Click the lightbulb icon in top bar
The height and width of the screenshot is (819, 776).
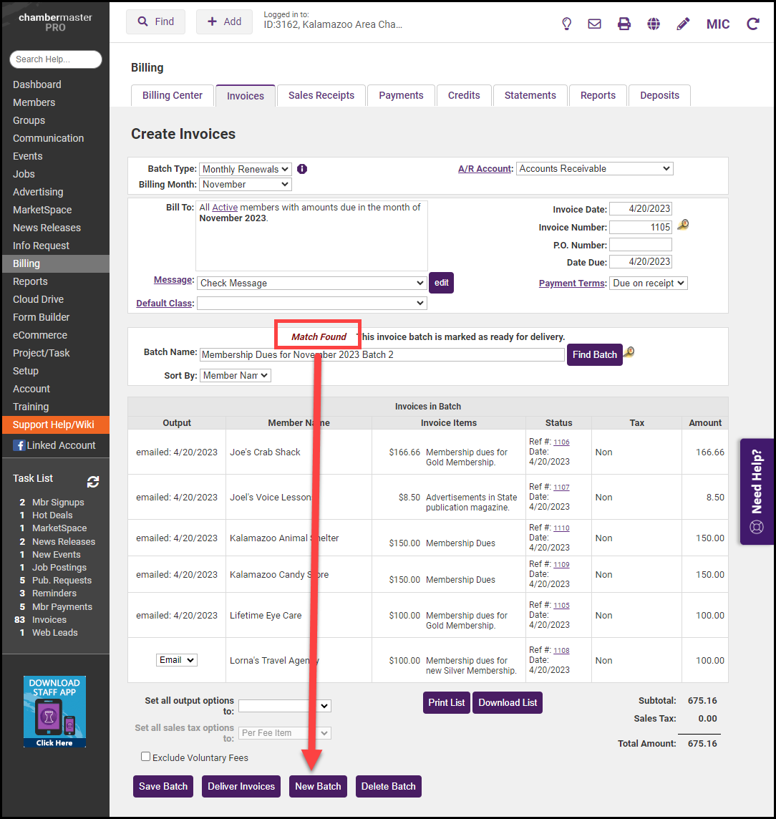click(566, 24)
